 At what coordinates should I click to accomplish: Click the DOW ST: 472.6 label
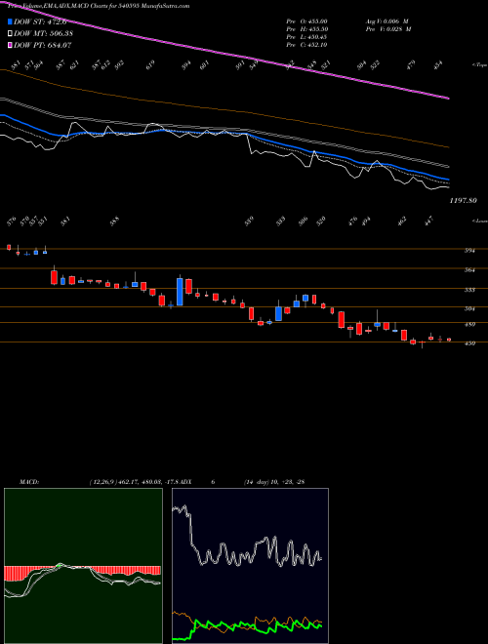pos(40,22)
